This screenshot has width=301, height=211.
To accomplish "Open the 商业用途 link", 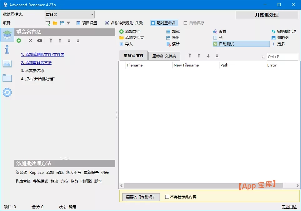I will [289, 207].
